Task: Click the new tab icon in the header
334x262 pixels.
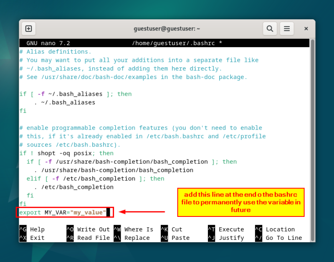Action: pyautogui.click(x=28, y=28)
